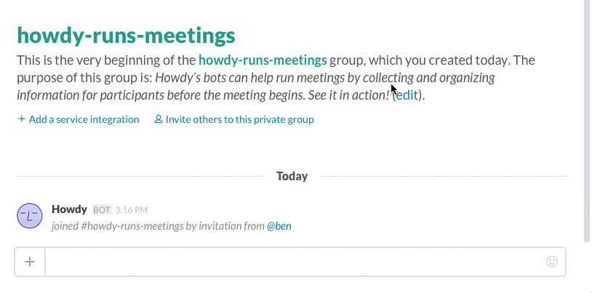Image resolution: width=592 pixels, height=293 pixels.
Task: Click the edit link for group purpose
Action: click(407, 95)
